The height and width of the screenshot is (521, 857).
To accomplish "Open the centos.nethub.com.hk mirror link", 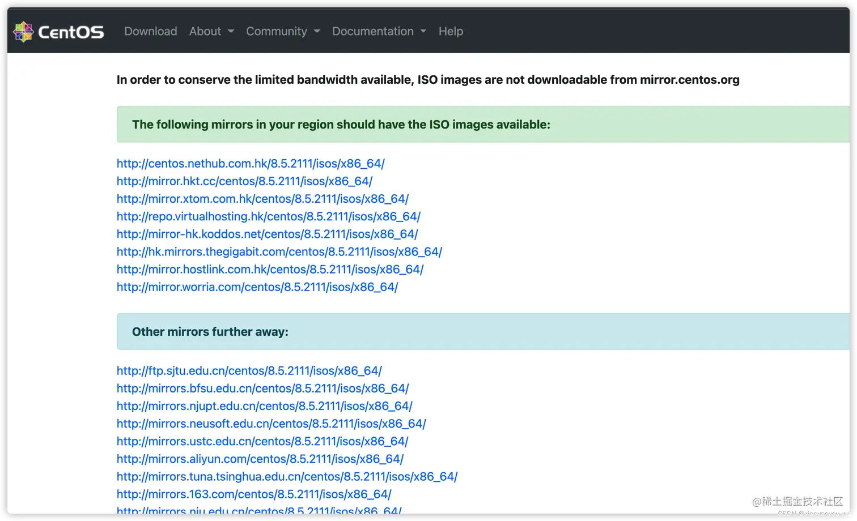I will pos(251,164).
